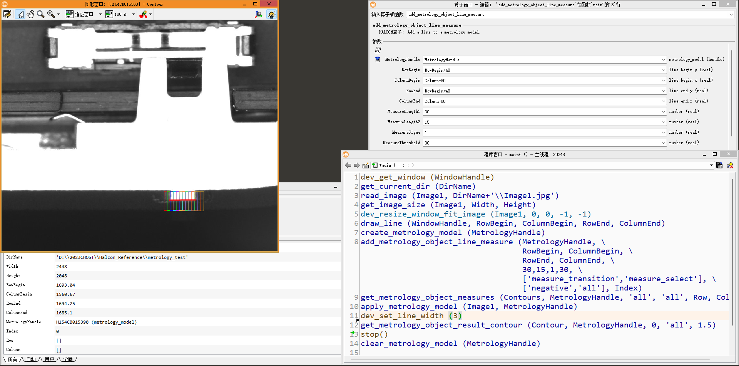The image size is (739, 366).
Task: Expand ColumnBegin parameter dropdown
Action: (x=663, y=81)
